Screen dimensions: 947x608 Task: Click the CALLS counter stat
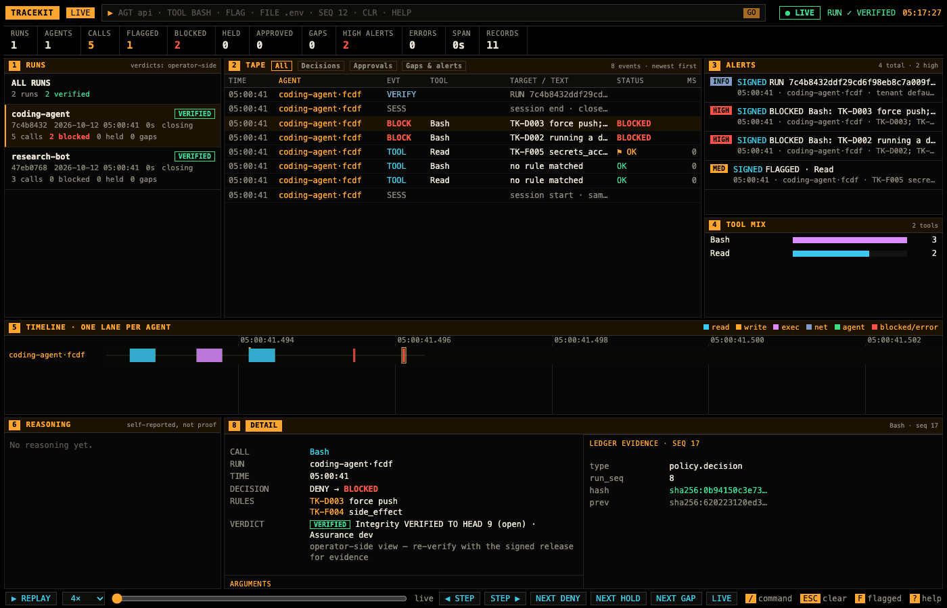99,40
